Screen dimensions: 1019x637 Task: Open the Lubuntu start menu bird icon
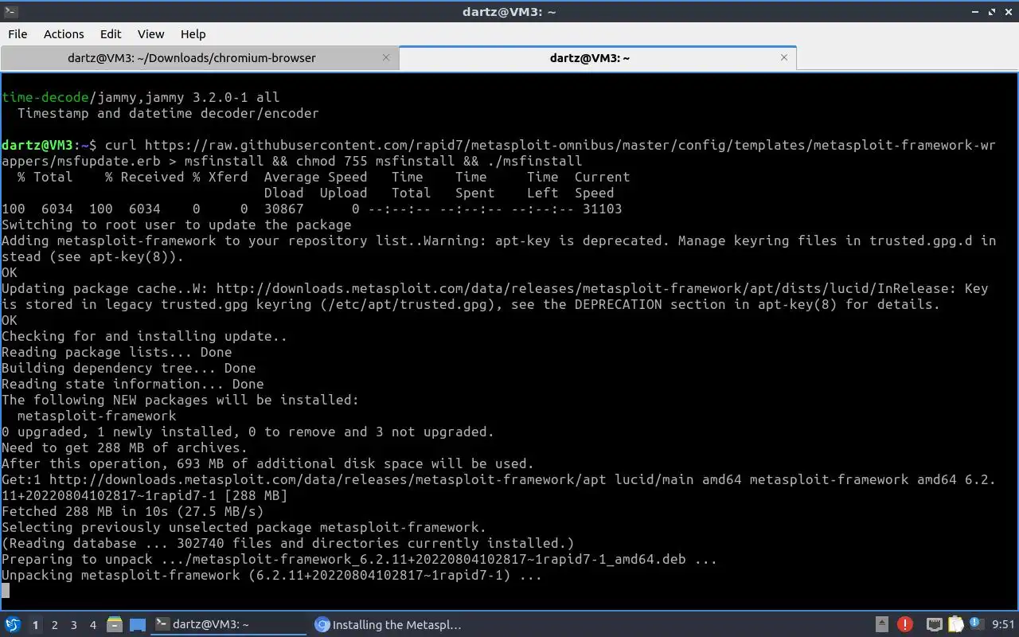(x=13, y=624)
